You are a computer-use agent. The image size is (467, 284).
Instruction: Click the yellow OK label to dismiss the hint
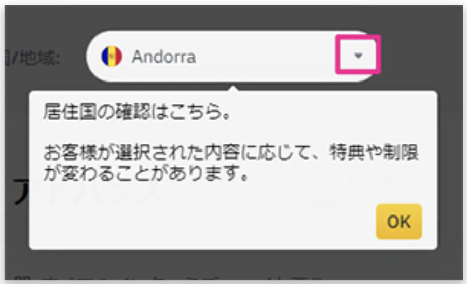coord(399,221)
